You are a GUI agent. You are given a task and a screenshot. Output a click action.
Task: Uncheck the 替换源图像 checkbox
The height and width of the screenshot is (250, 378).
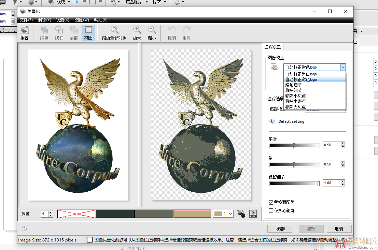coord(271,203)
